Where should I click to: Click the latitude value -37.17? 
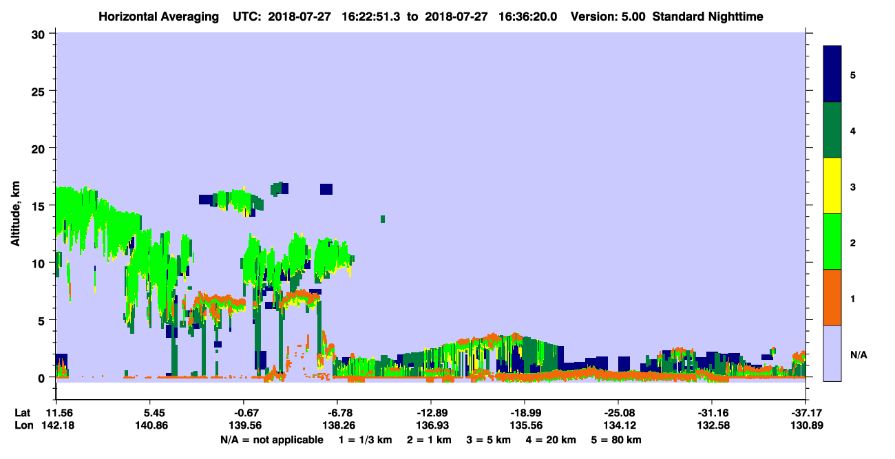[805, 413]
